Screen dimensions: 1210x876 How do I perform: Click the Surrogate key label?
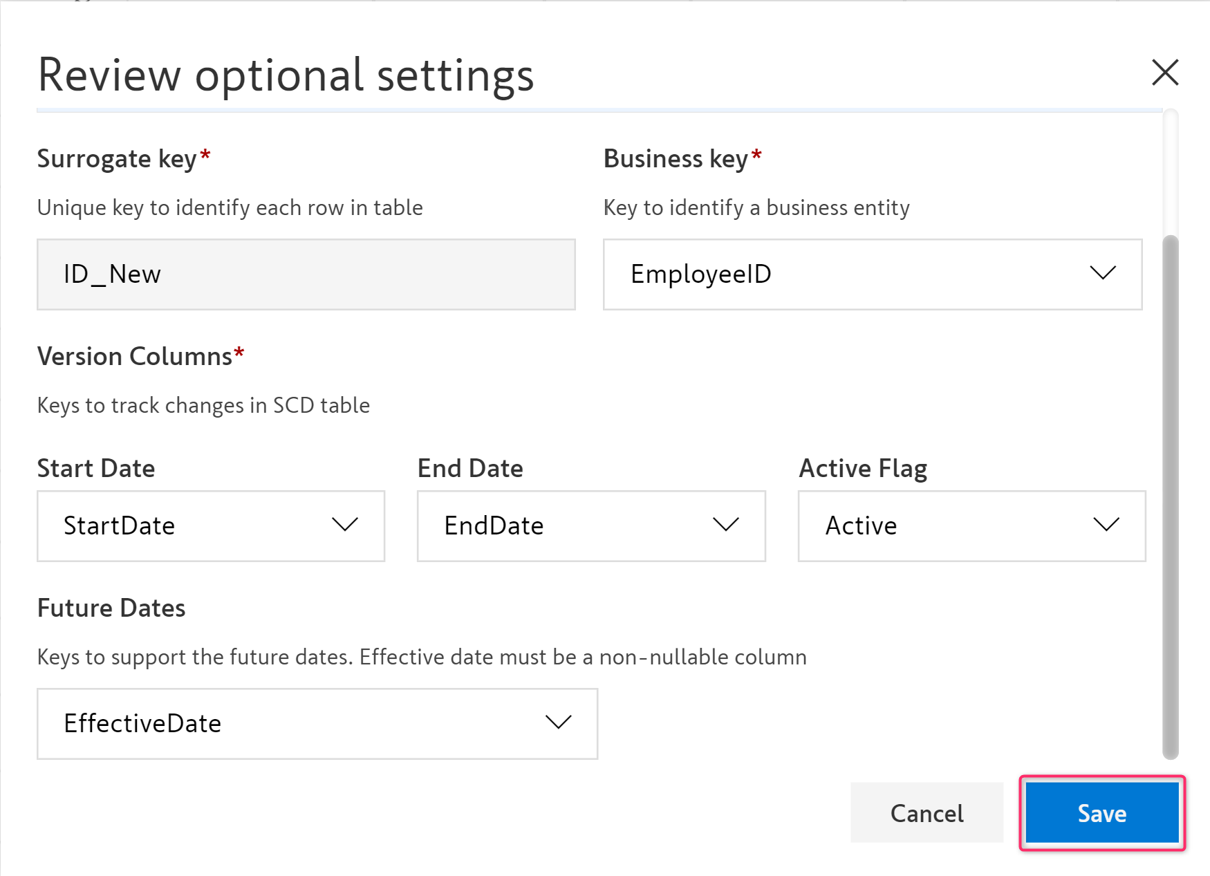[118, 159]
